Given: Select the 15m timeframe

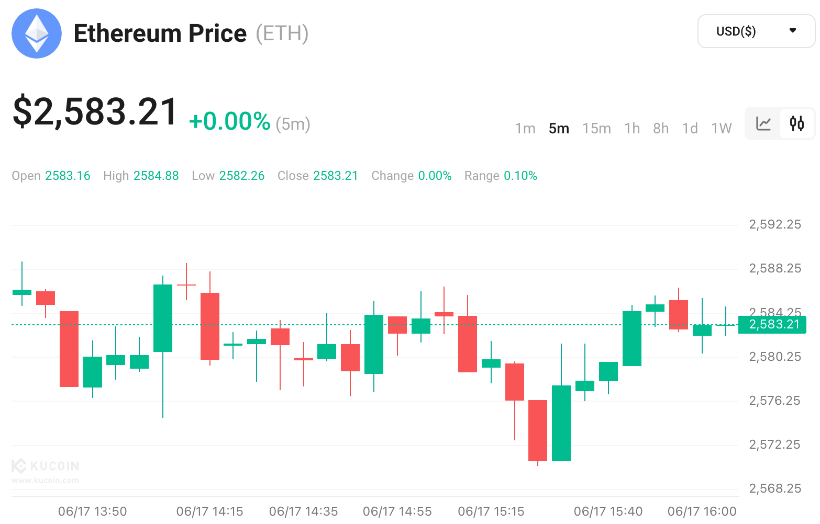Looking at the screenshot, I should [x=596, y=129].
